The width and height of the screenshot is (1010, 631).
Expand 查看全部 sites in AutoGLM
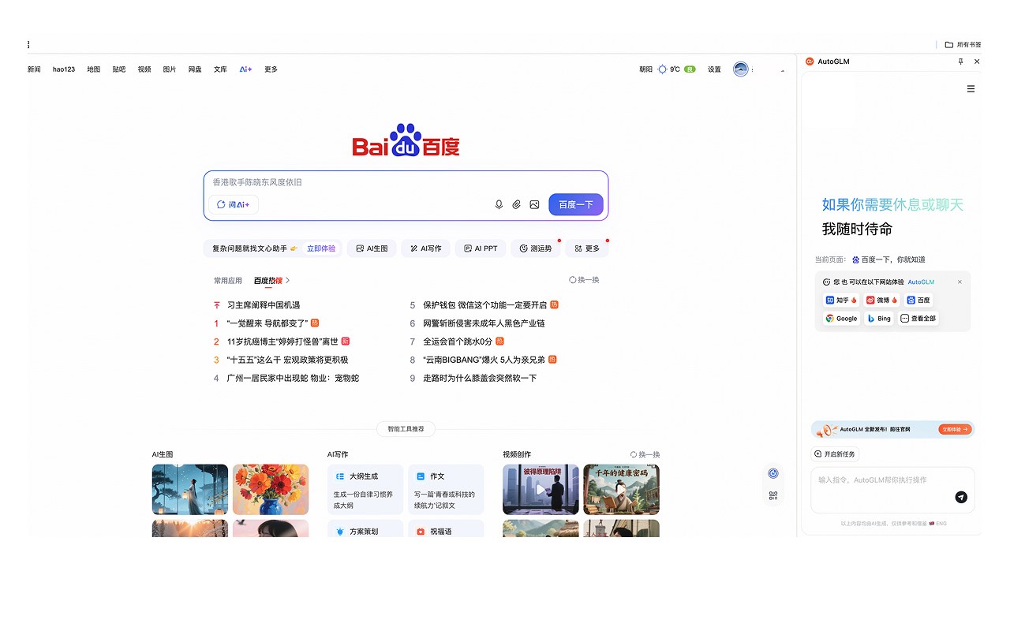click(918, 319)
